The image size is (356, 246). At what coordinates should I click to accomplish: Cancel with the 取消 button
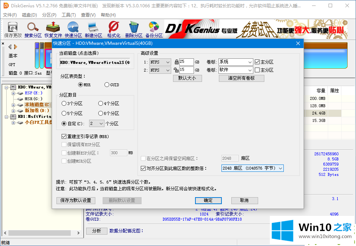pos(244,200)
